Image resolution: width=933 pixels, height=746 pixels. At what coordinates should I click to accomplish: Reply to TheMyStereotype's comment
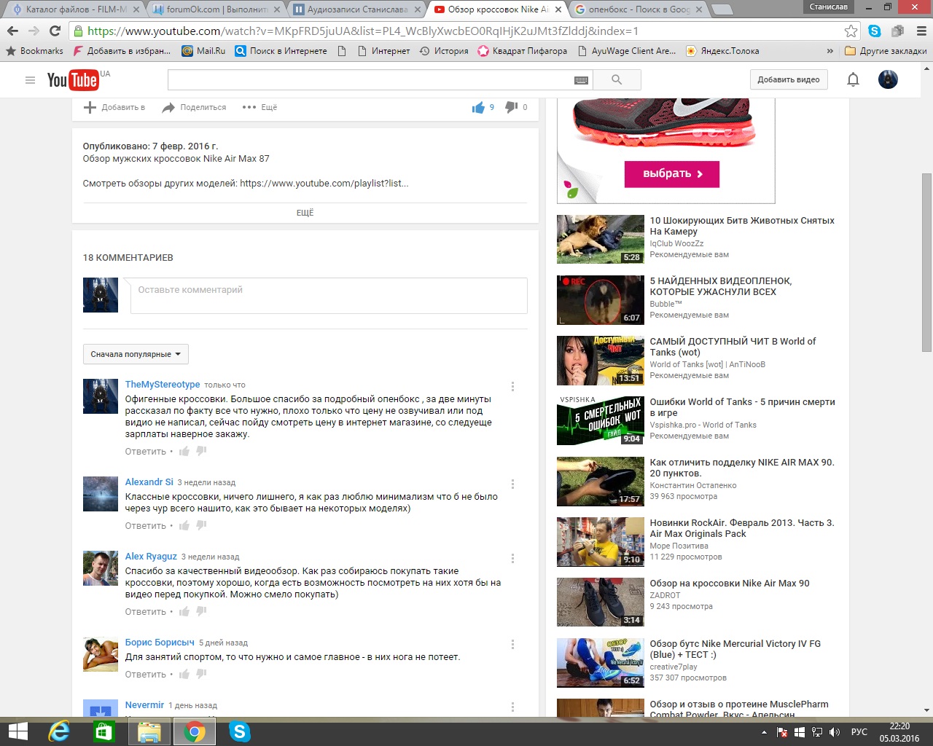pos(146,452)
